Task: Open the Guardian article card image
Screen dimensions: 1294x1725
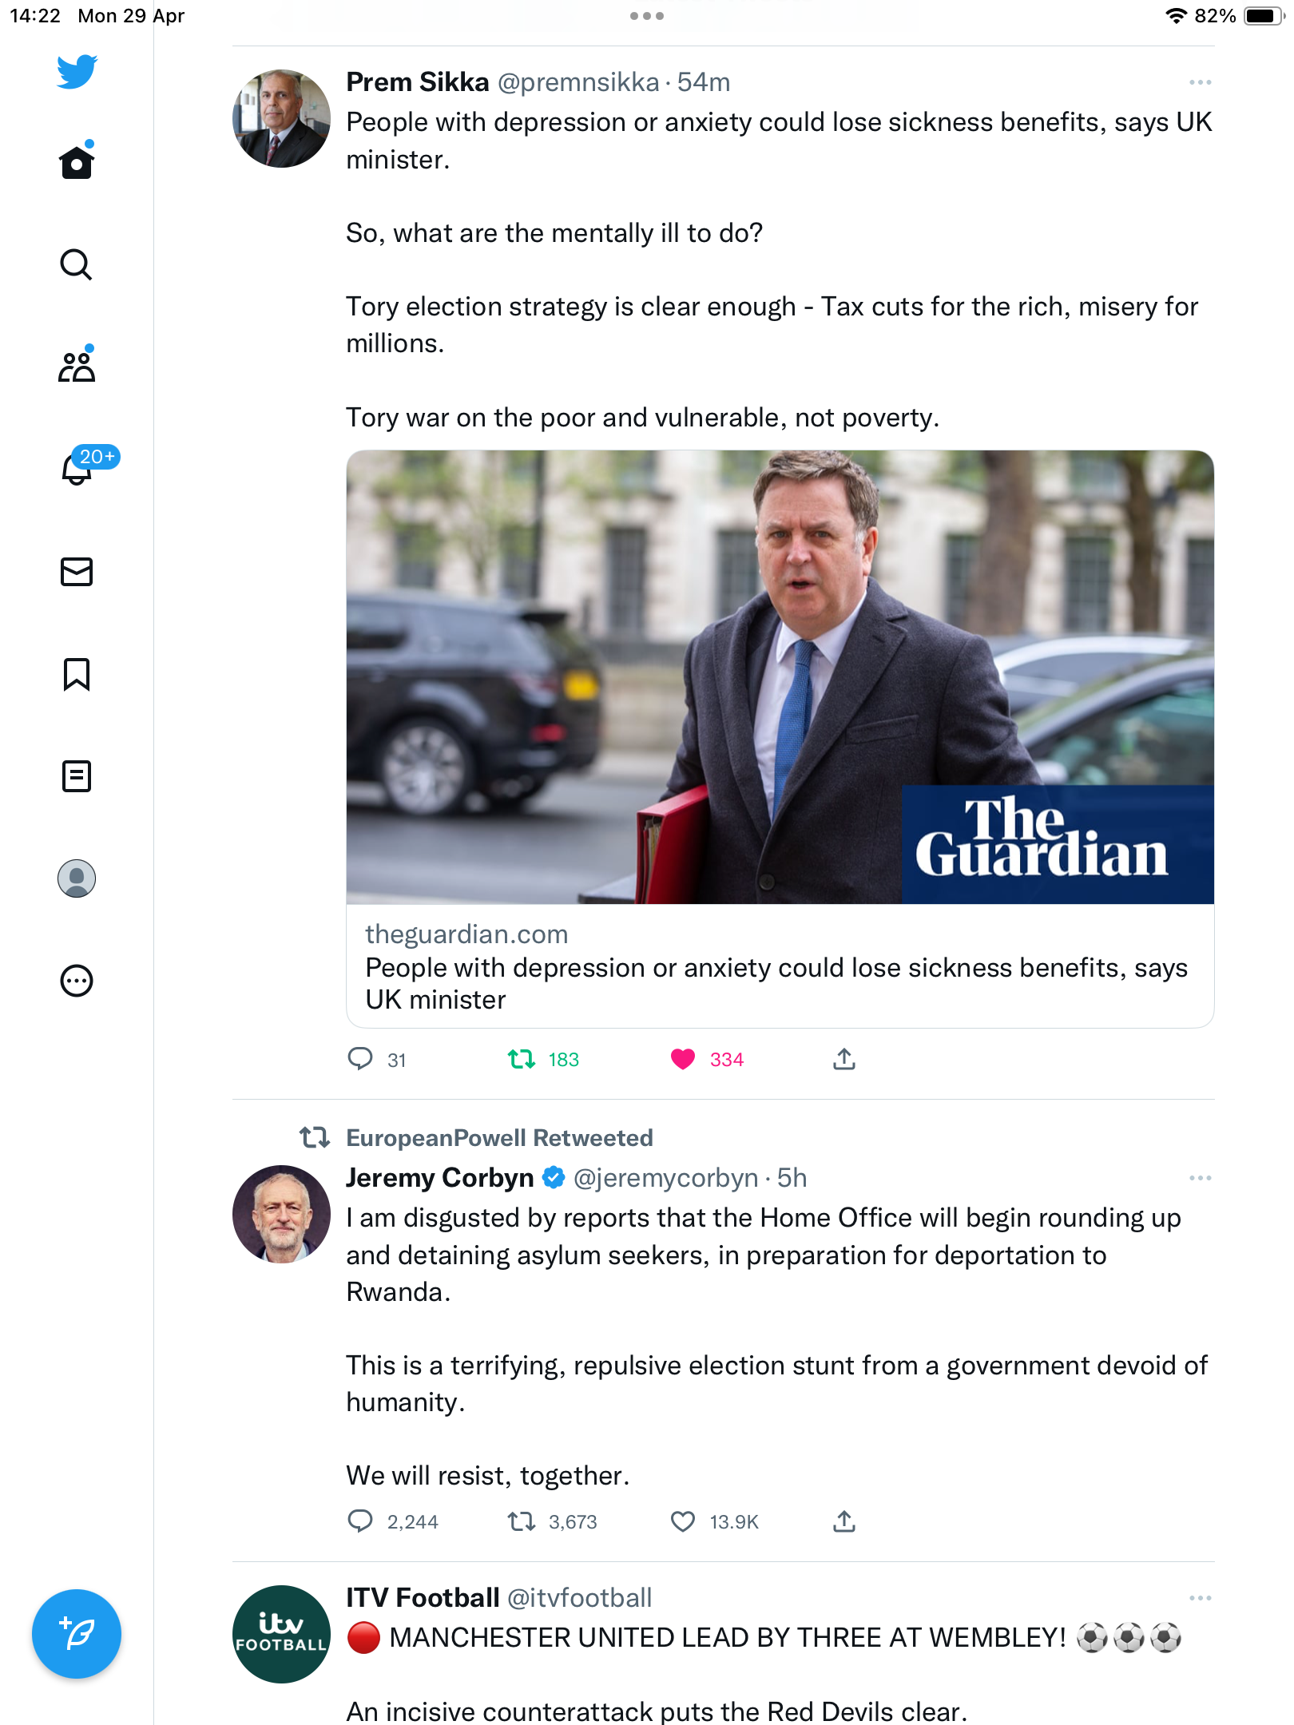Action: point(780,677)
